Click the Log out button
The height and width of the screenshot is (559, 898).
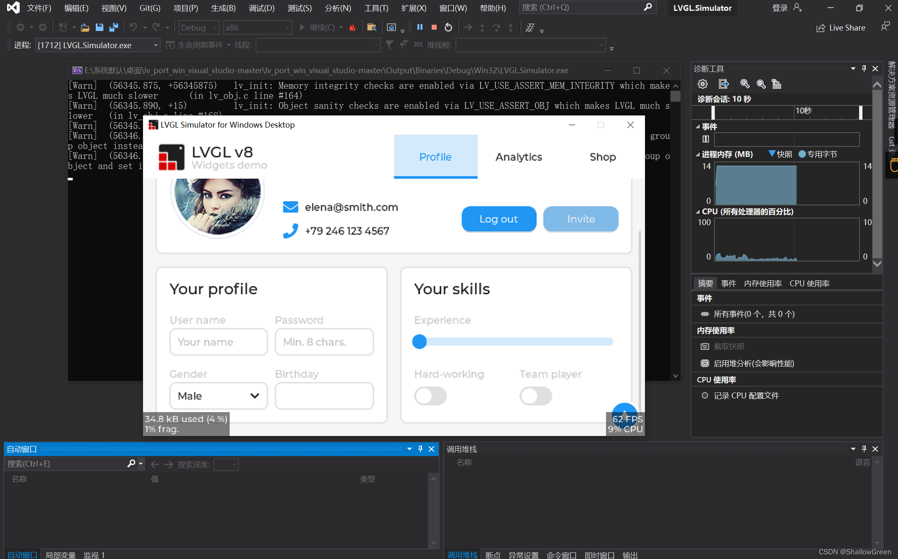(499, 219)
